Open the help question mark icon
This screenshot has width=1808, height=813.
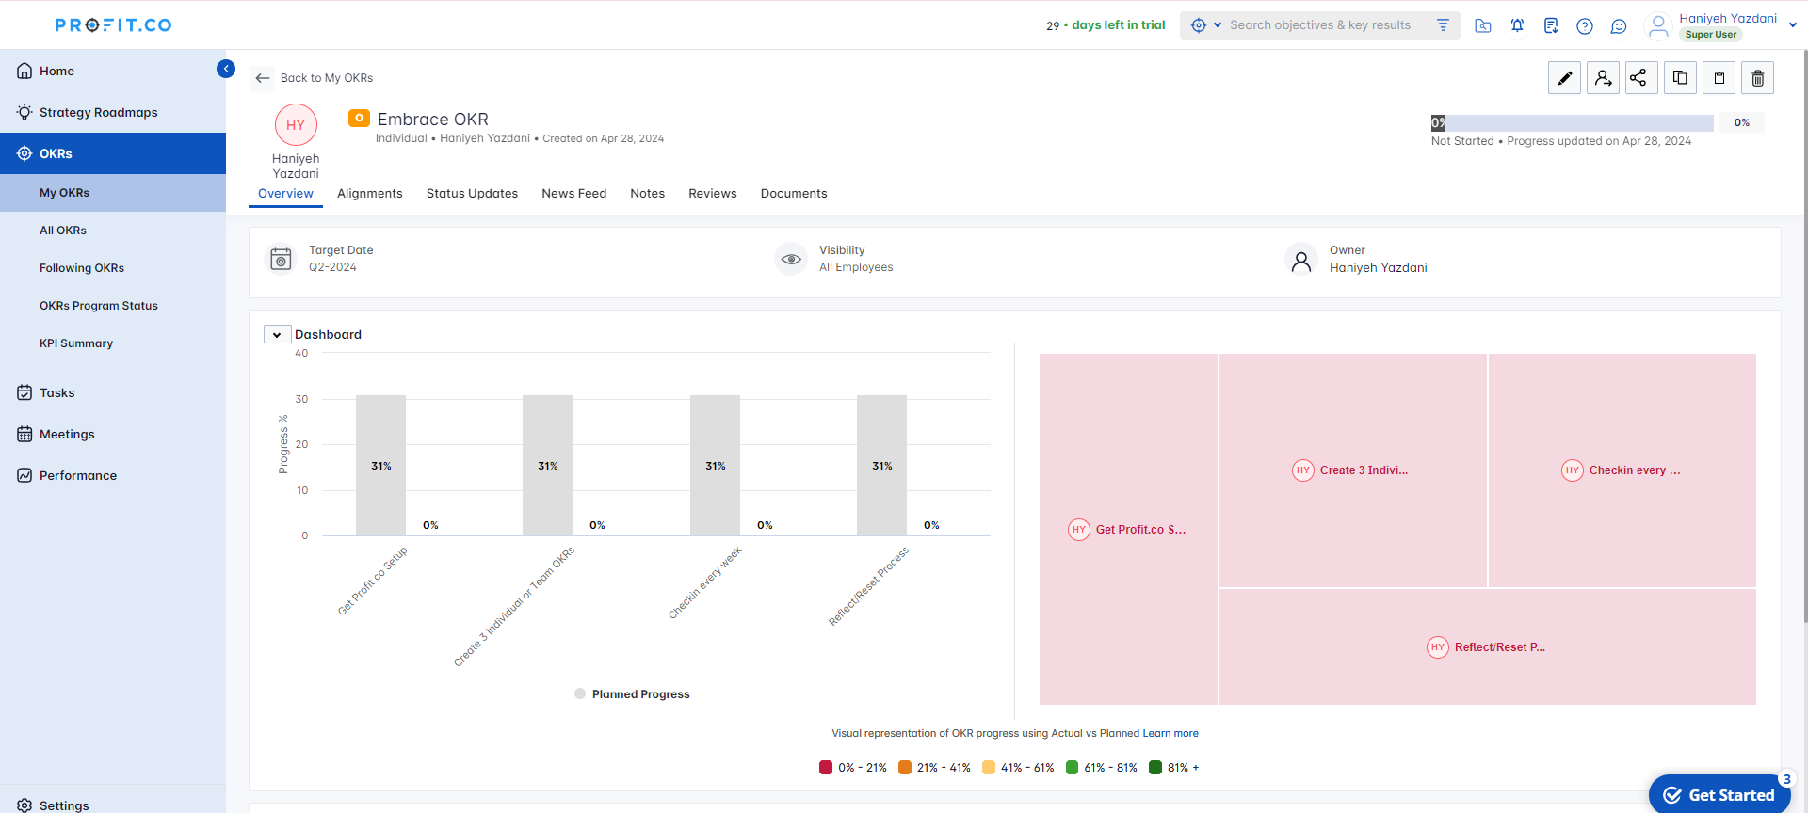[1585, 25]
